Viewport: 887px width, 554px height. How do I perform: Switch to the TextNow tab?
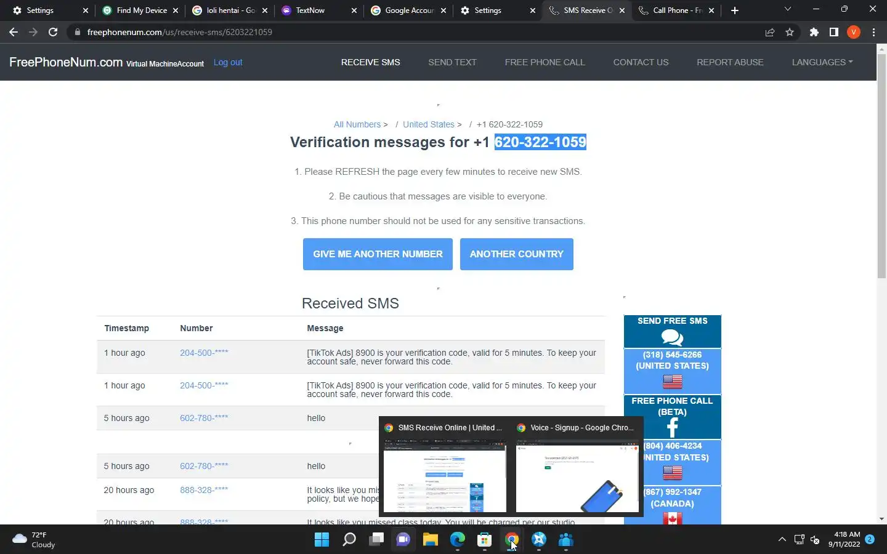[x=318, y=10]
